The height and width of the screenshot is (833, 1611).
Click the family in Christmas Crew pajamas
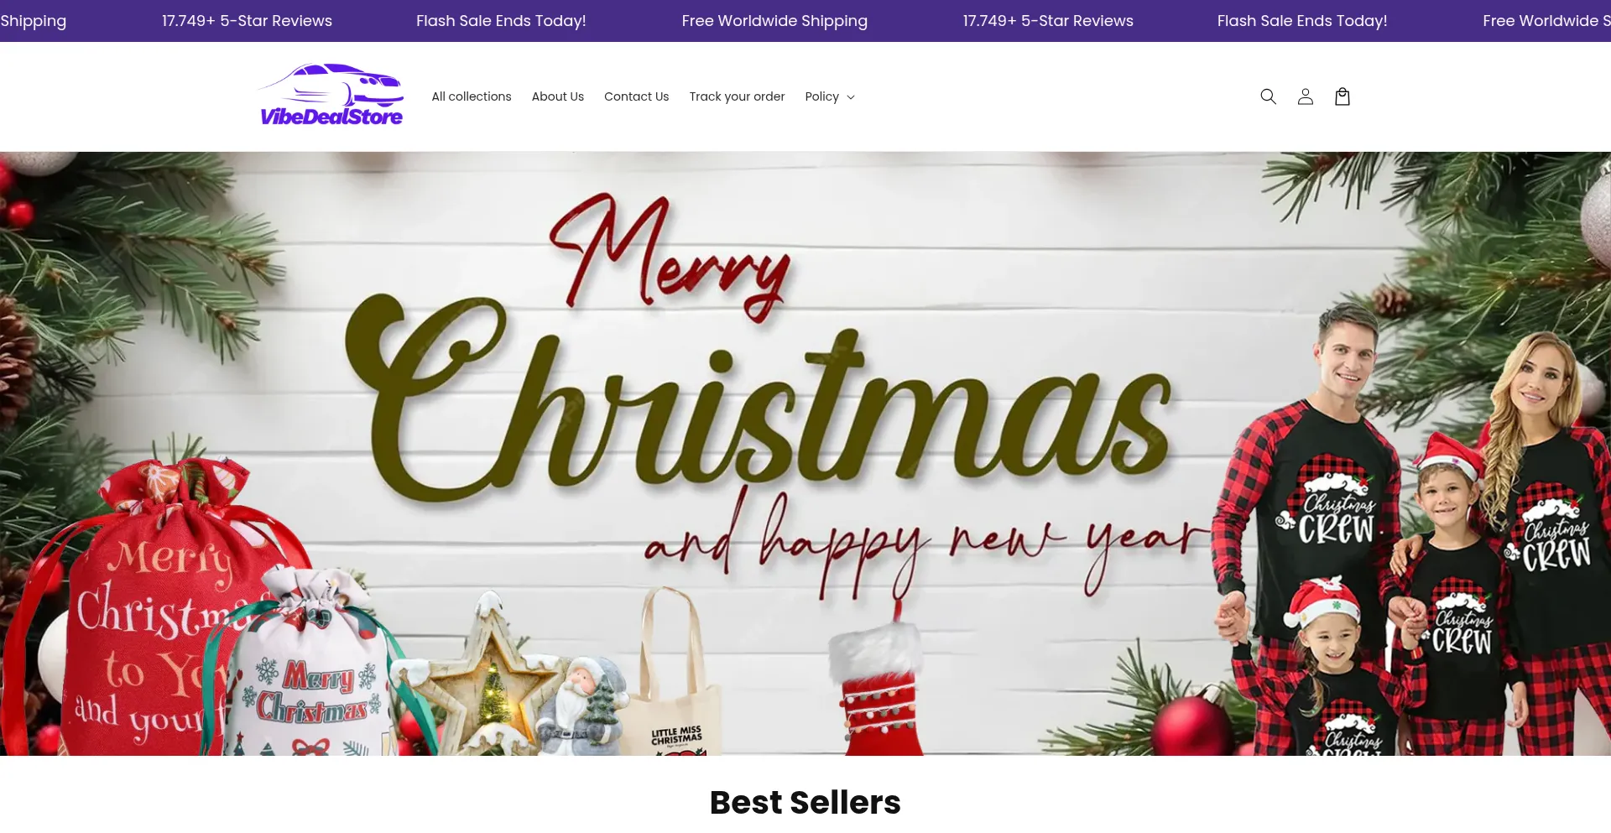[1410, 537]
